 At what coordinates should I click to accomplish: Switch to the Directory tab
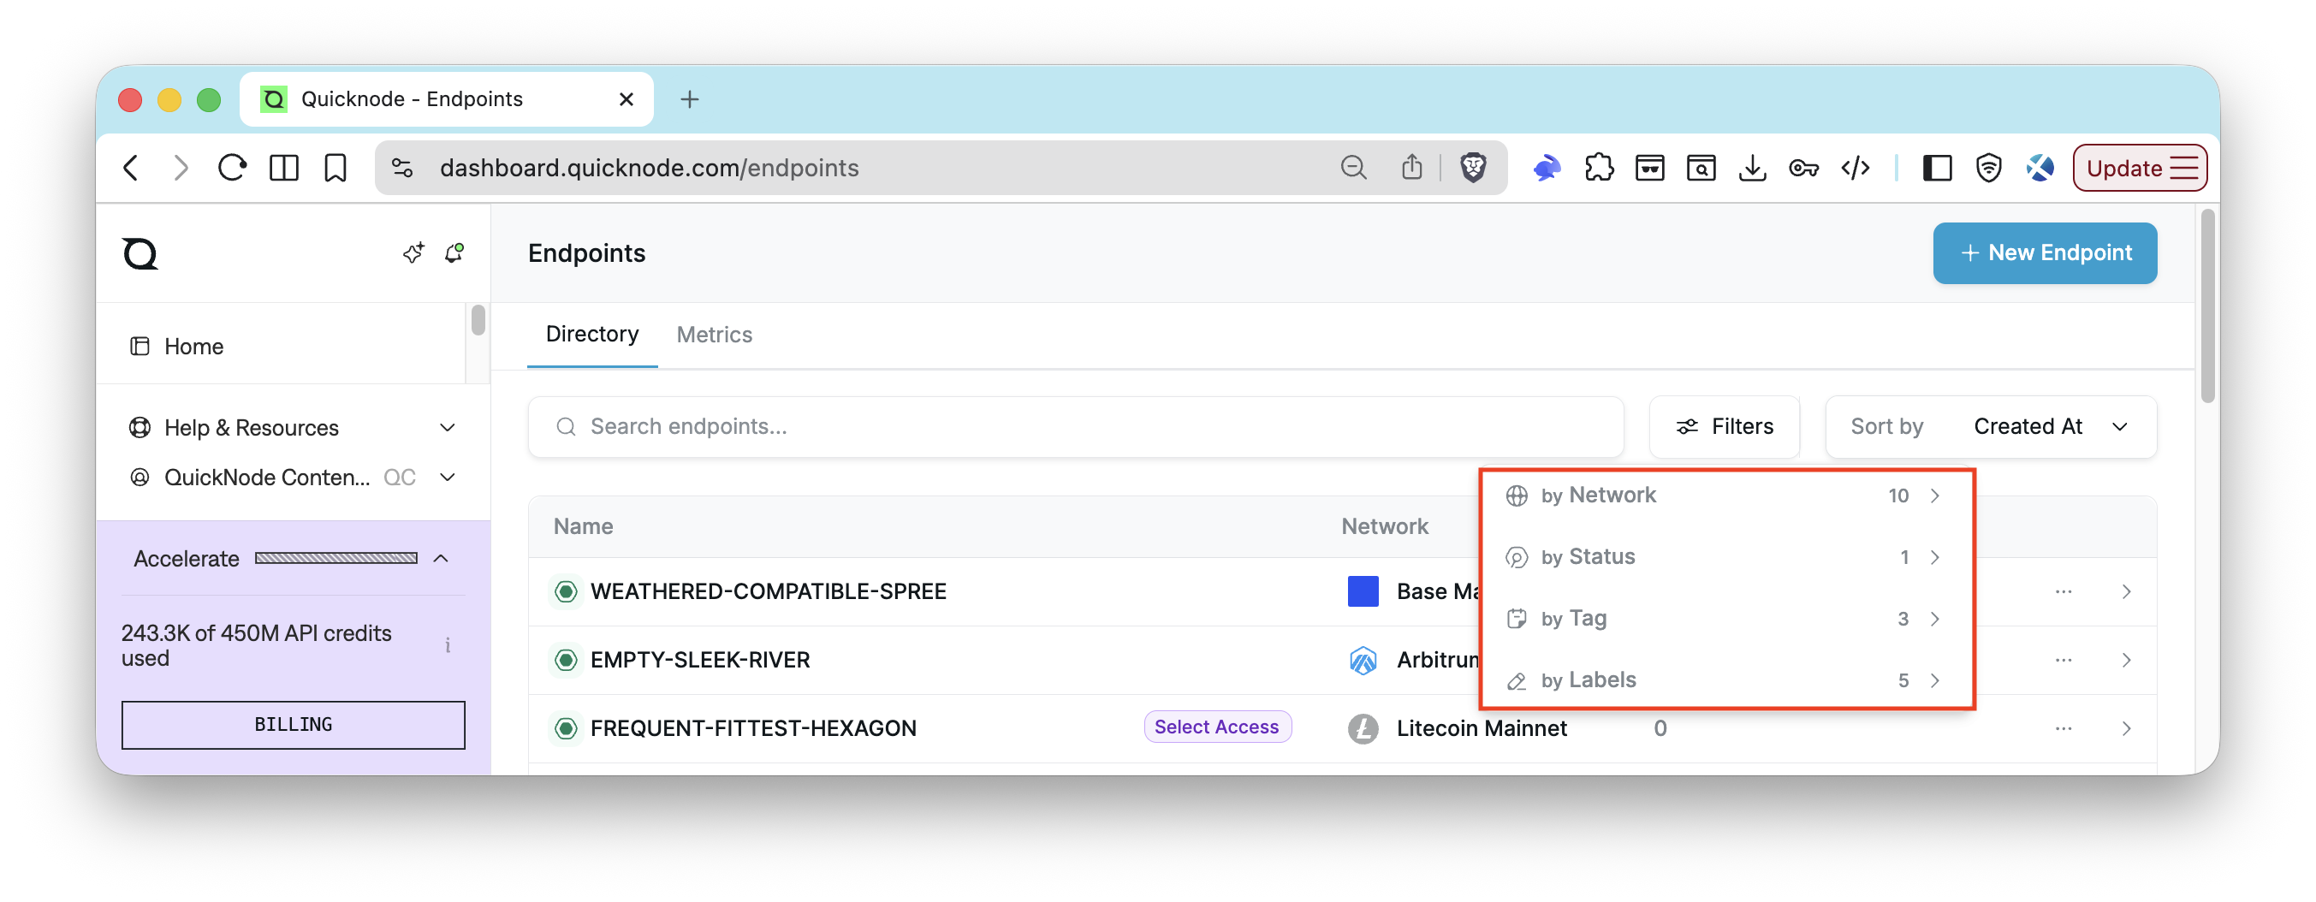pos(591,335)
